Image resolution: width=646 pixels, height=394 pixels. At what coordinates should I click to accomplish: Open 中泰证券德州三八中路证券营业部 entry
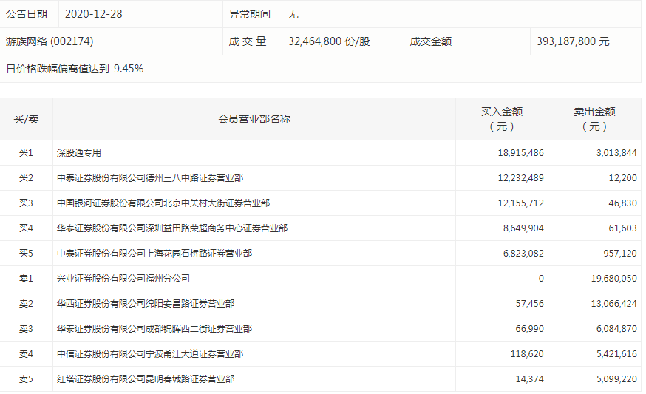coord(150,178)
